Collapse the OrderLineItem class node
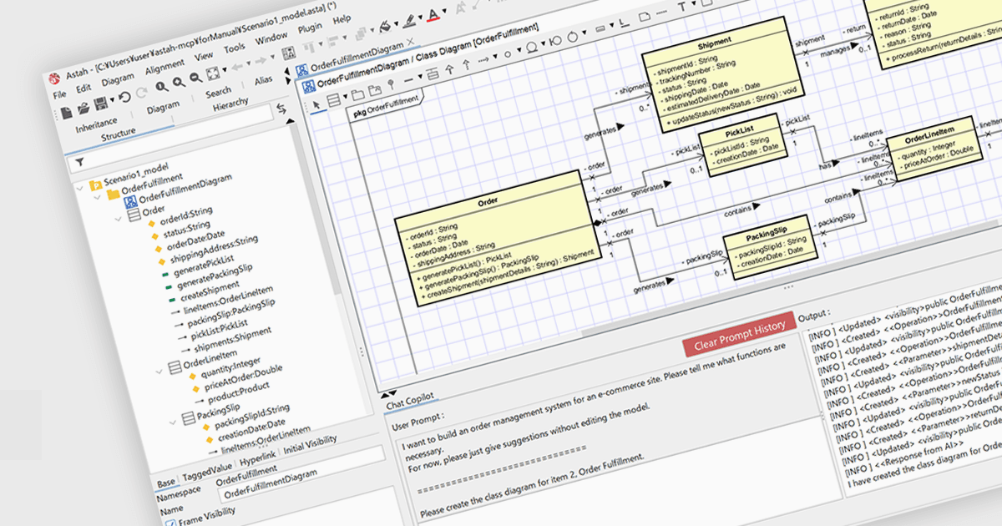Viewport: 1002px width, 526px height. tap(159, 372)
